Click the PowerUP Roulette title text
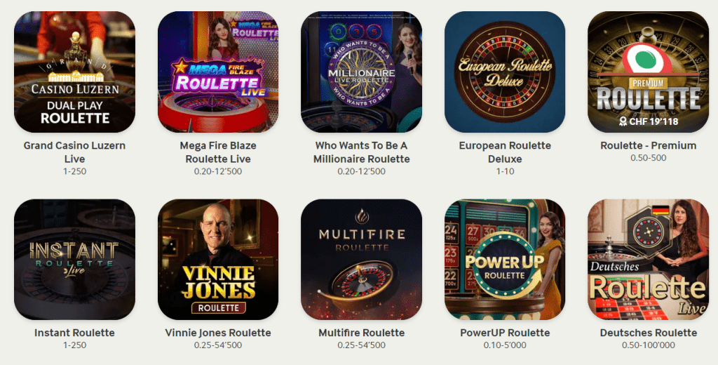The height and width of the screenshot is (365, 718). click(505, 333)
